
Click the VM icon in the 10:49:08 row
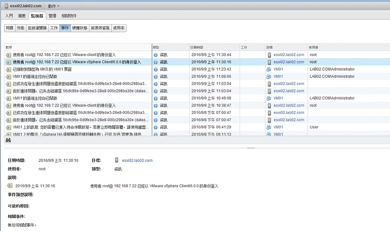[269, 98]
